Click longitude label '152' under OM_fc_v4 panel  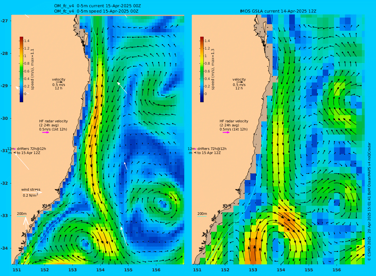44,270
